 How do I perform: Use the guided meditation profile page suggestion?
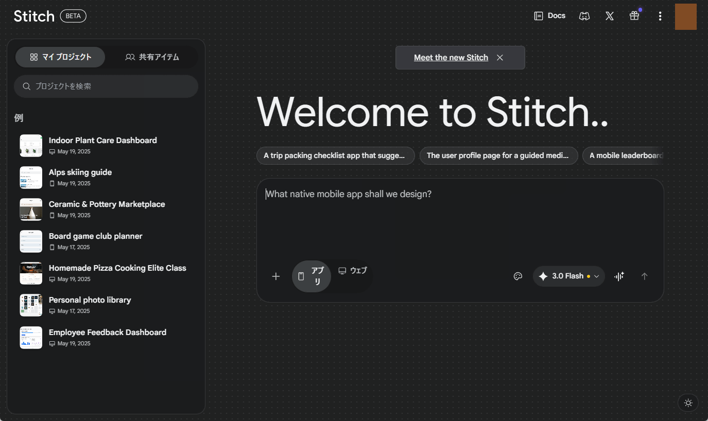[x=498, y=155]
